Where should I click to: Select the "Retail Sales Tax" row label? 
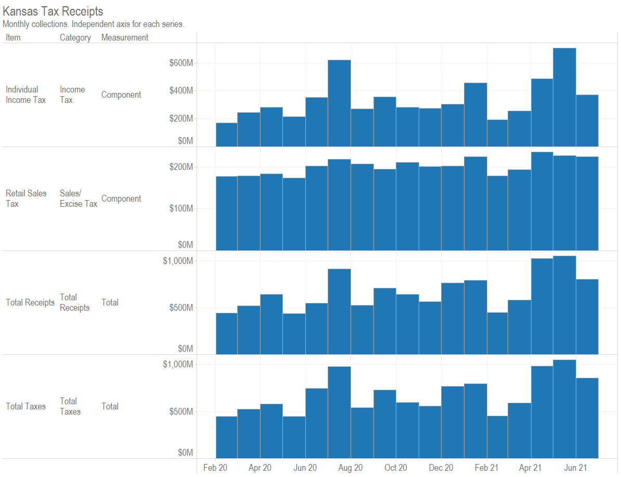[x=25, y=198]
